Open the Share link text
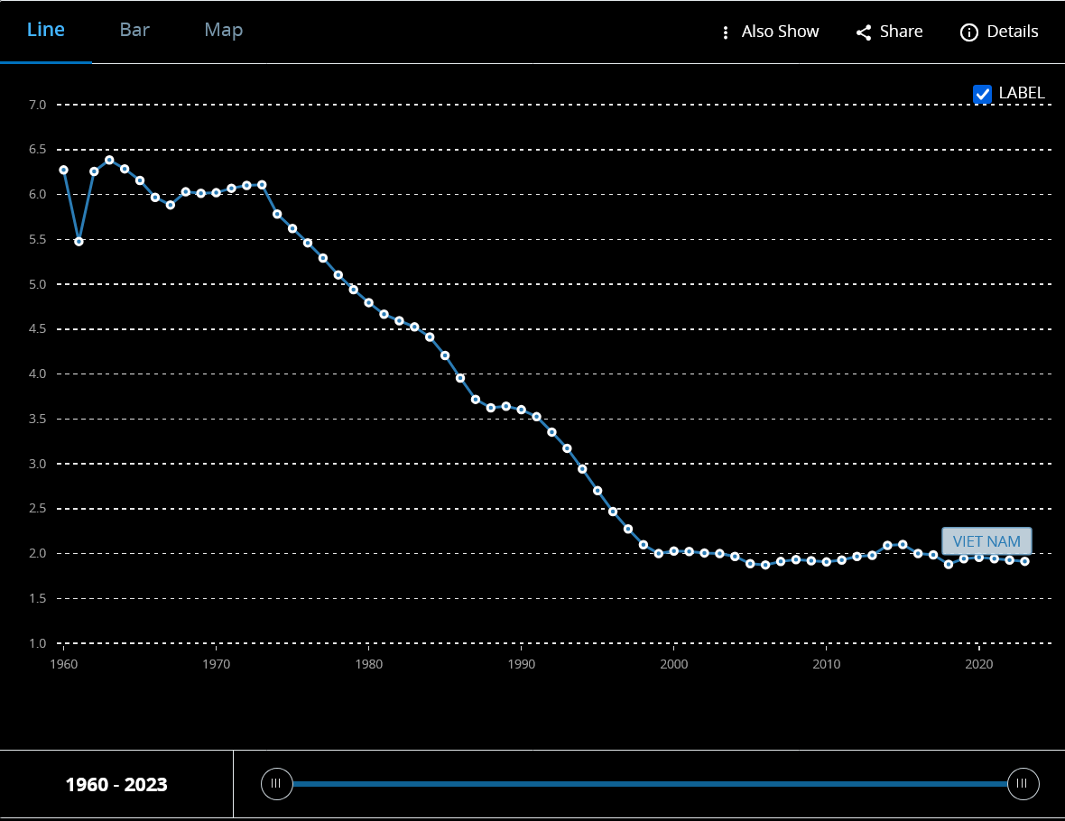This screenshot has width=1065, height=821. coord(901,32)
